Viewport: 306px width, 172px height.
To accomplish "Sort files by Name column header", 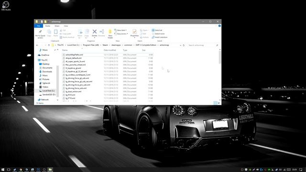I will (x=65, y=50).
